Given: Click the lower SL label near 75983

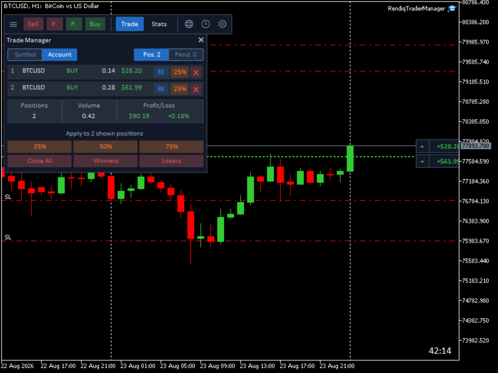Looking at the screenshot, I should (x=8, y=237).
